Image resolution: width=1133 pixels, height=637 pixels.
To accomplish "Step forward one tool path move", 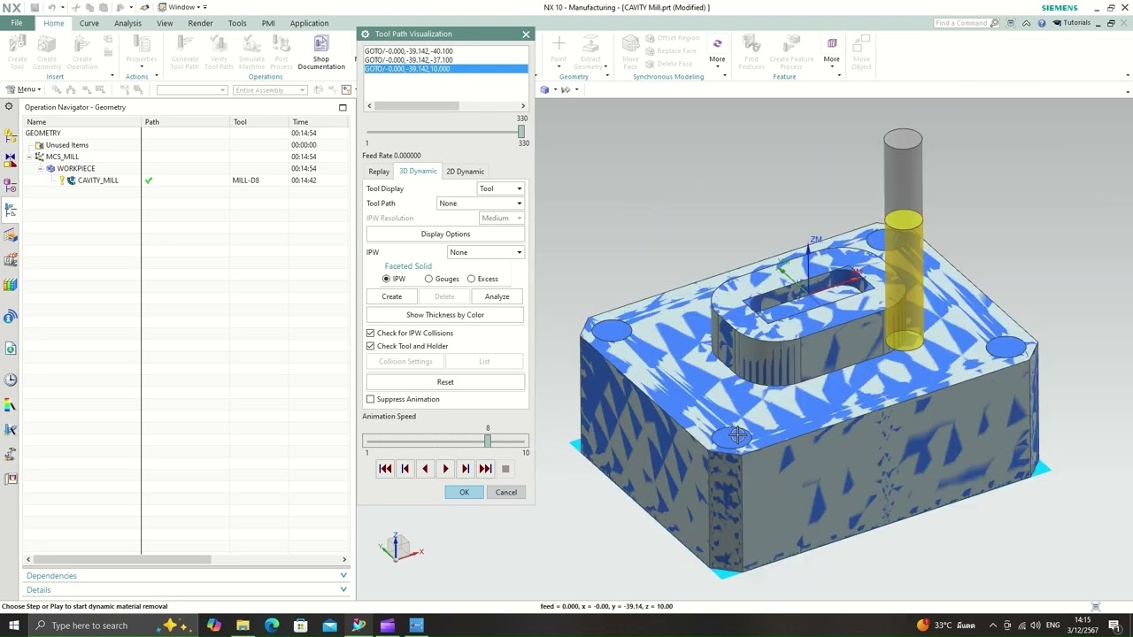I will (x=466, y=469).
